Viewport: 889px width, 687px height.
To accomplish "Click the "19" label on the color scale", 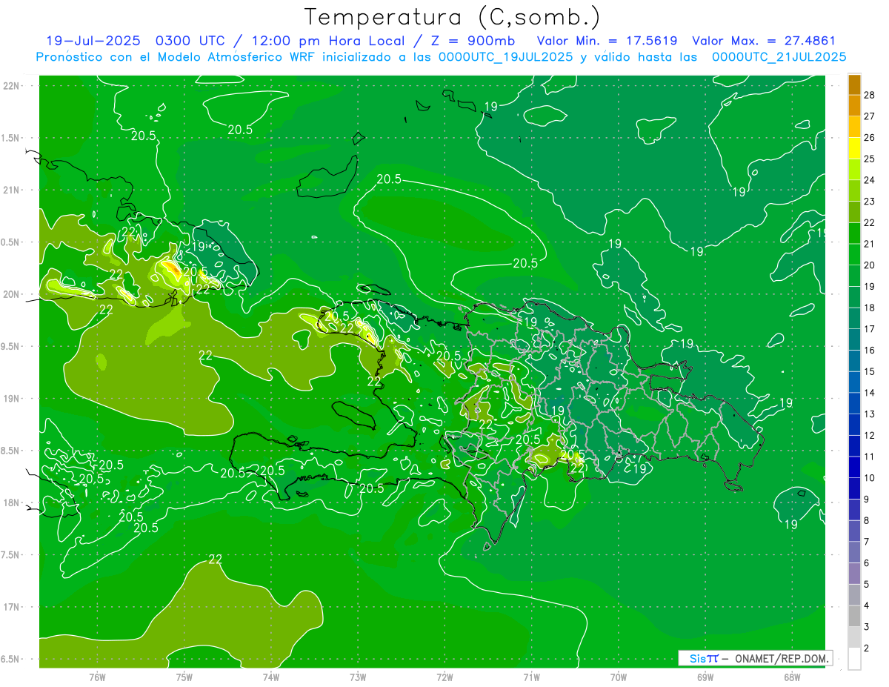I will pyautogui.click(x=870, y=286).
